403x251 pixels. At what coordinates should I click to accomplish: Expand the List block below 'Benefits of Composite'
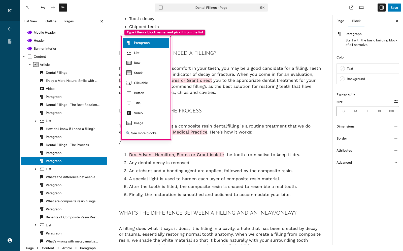[36, 225]
